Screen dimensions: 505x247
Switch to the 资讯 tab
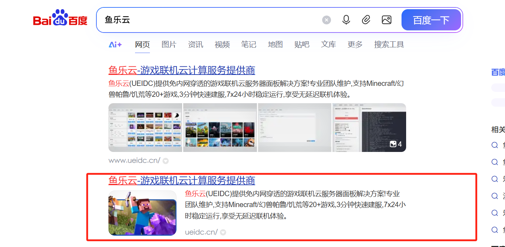(196, 45)
